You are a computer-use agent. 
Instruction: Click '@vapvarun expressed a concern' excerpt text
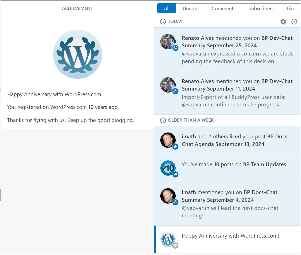click(x=237, y=58)
